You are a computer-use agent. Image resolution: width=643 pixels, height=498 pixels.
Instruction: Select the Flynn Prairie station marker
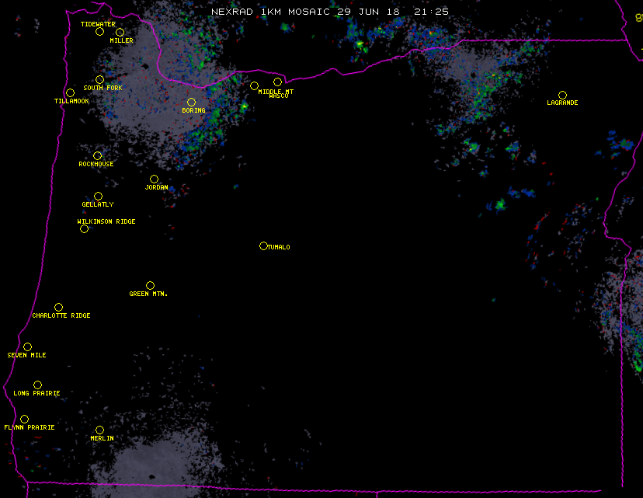point(24,420)
